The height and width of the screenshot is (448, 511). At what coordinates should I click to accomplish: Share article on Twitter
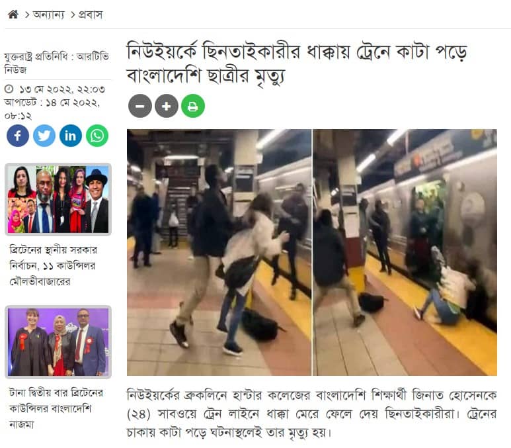(x=44, y=136)
